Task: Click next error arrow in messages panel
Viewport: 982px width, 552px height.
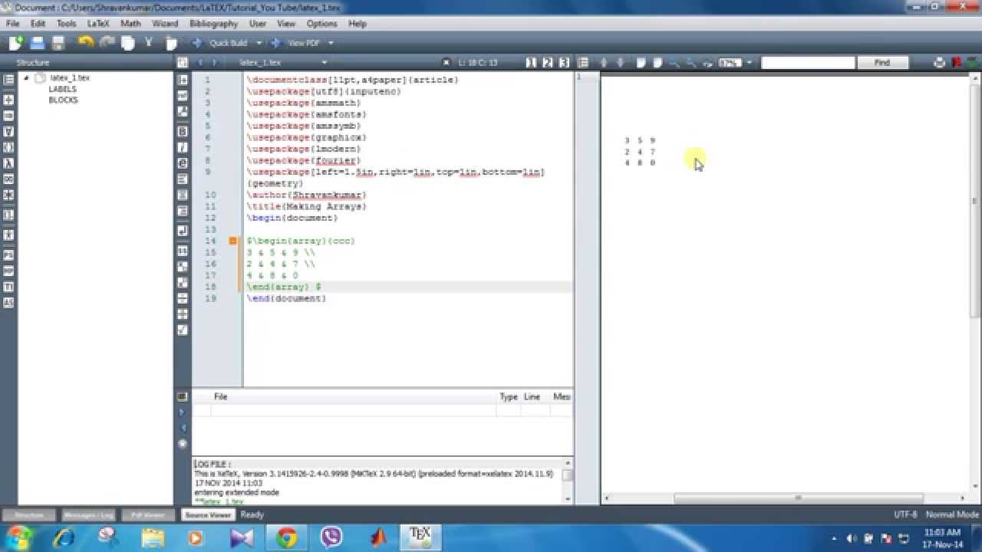Action: pos(183,412)
